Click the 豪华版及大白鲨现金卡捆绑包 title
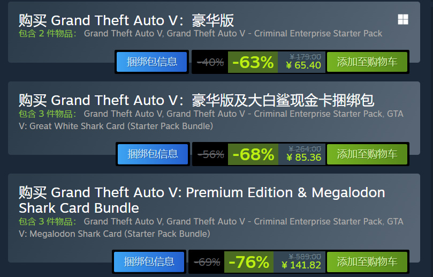The width and height of the screenshot is (433, 277). 196,100
